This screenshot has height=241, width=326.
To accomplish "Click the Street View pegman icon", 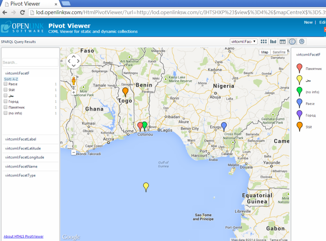I will click(74, 81).
